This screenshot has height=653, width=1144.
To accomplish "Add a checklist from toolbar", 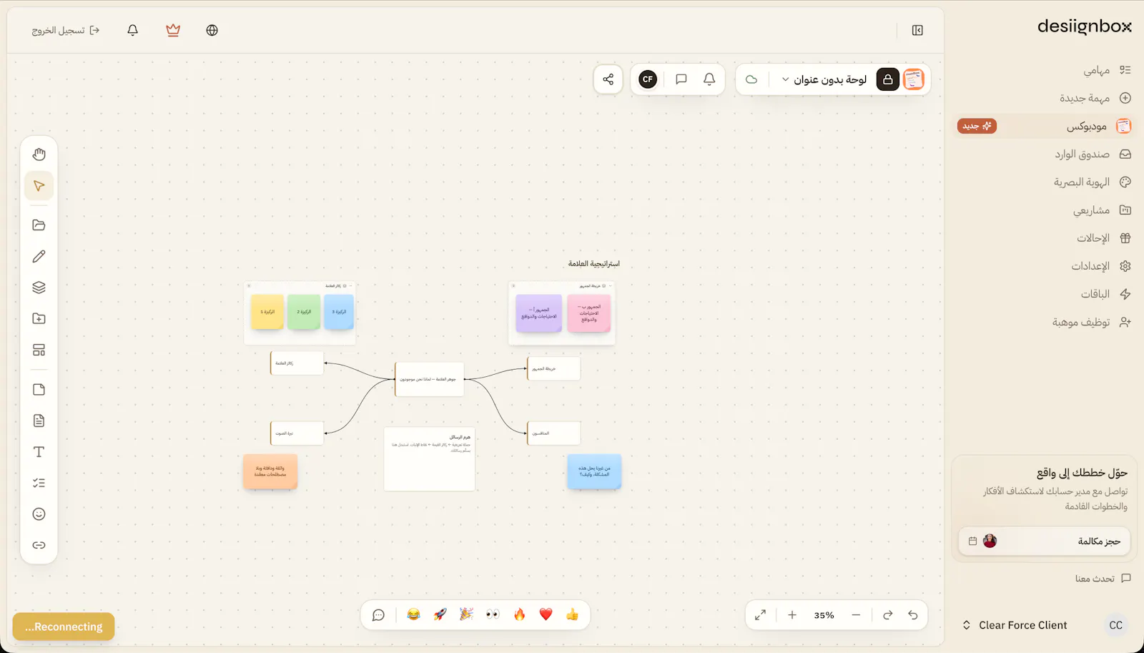I will [39, 483].
